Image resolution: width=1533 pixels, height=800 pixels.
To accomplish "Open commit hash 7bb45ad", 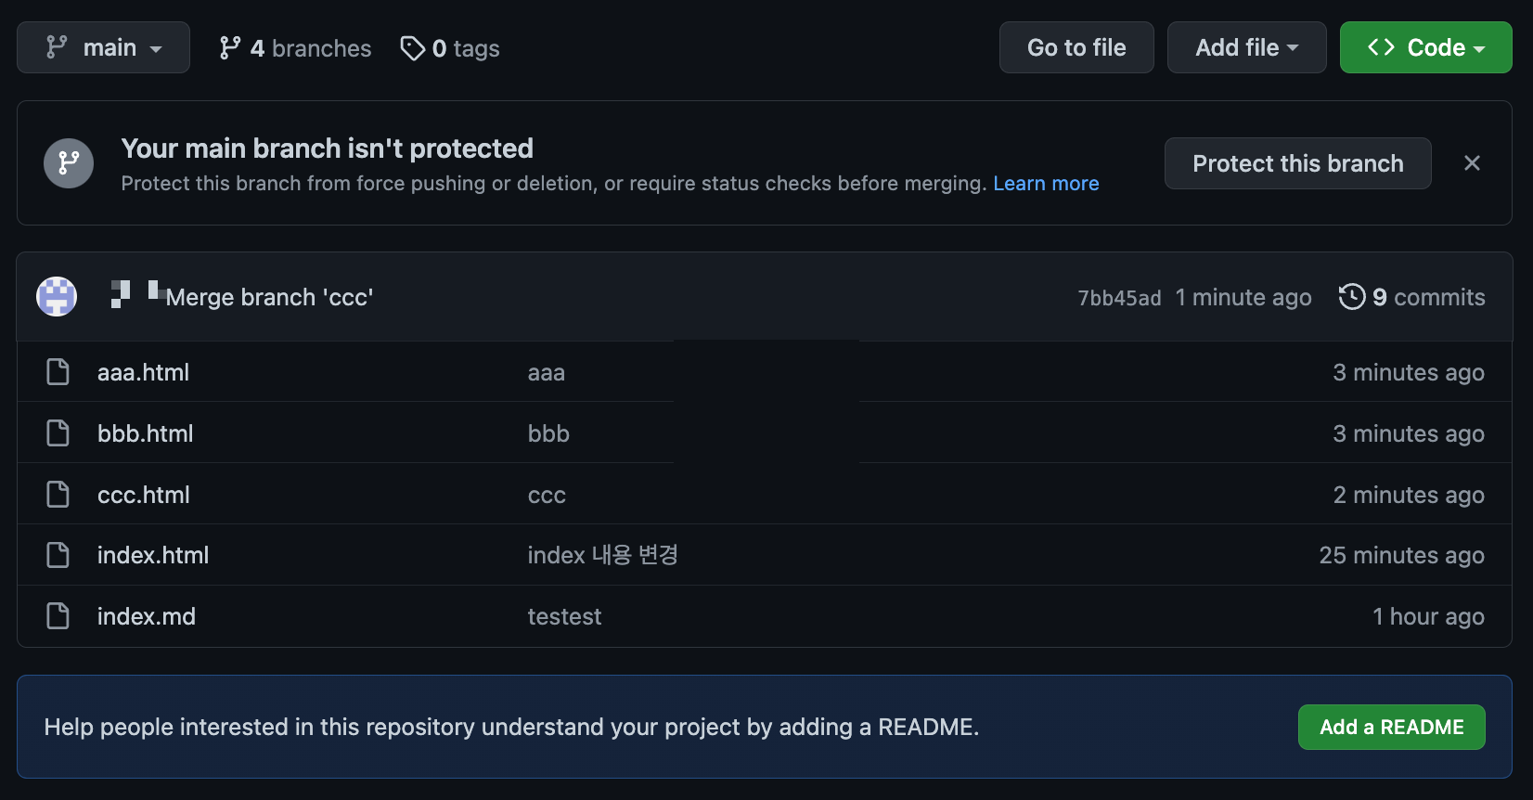I will click(x=1119, y=298).
